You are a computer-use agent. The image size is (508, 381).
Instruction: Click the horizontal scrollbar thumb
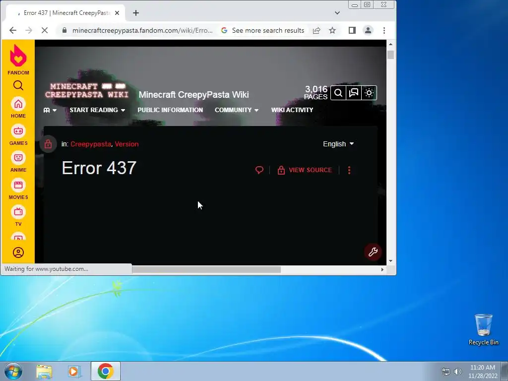click(x=206, y=269)
